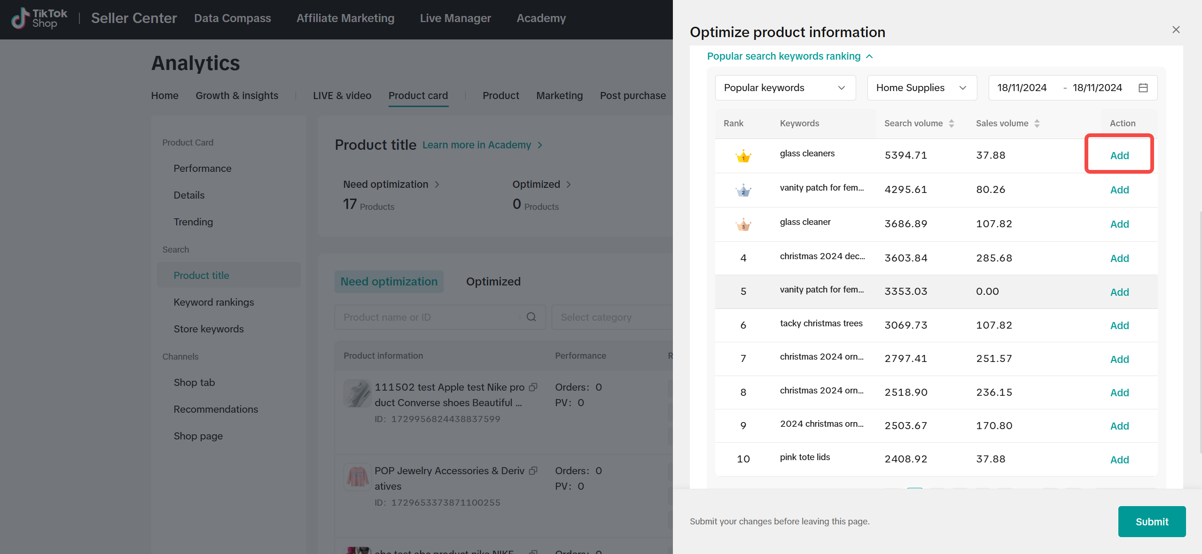Image resolution: width=1202 pixels, height=554 pixels.
Task: Copy the POP Jewelry Accessories product name
Action: (533, 471)
